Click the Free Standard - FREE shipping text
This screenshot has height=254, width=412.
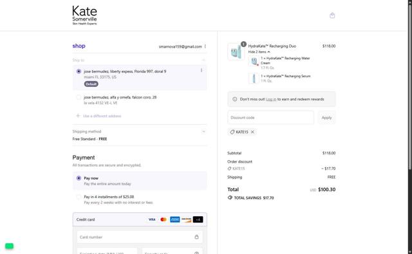[89, 139]
